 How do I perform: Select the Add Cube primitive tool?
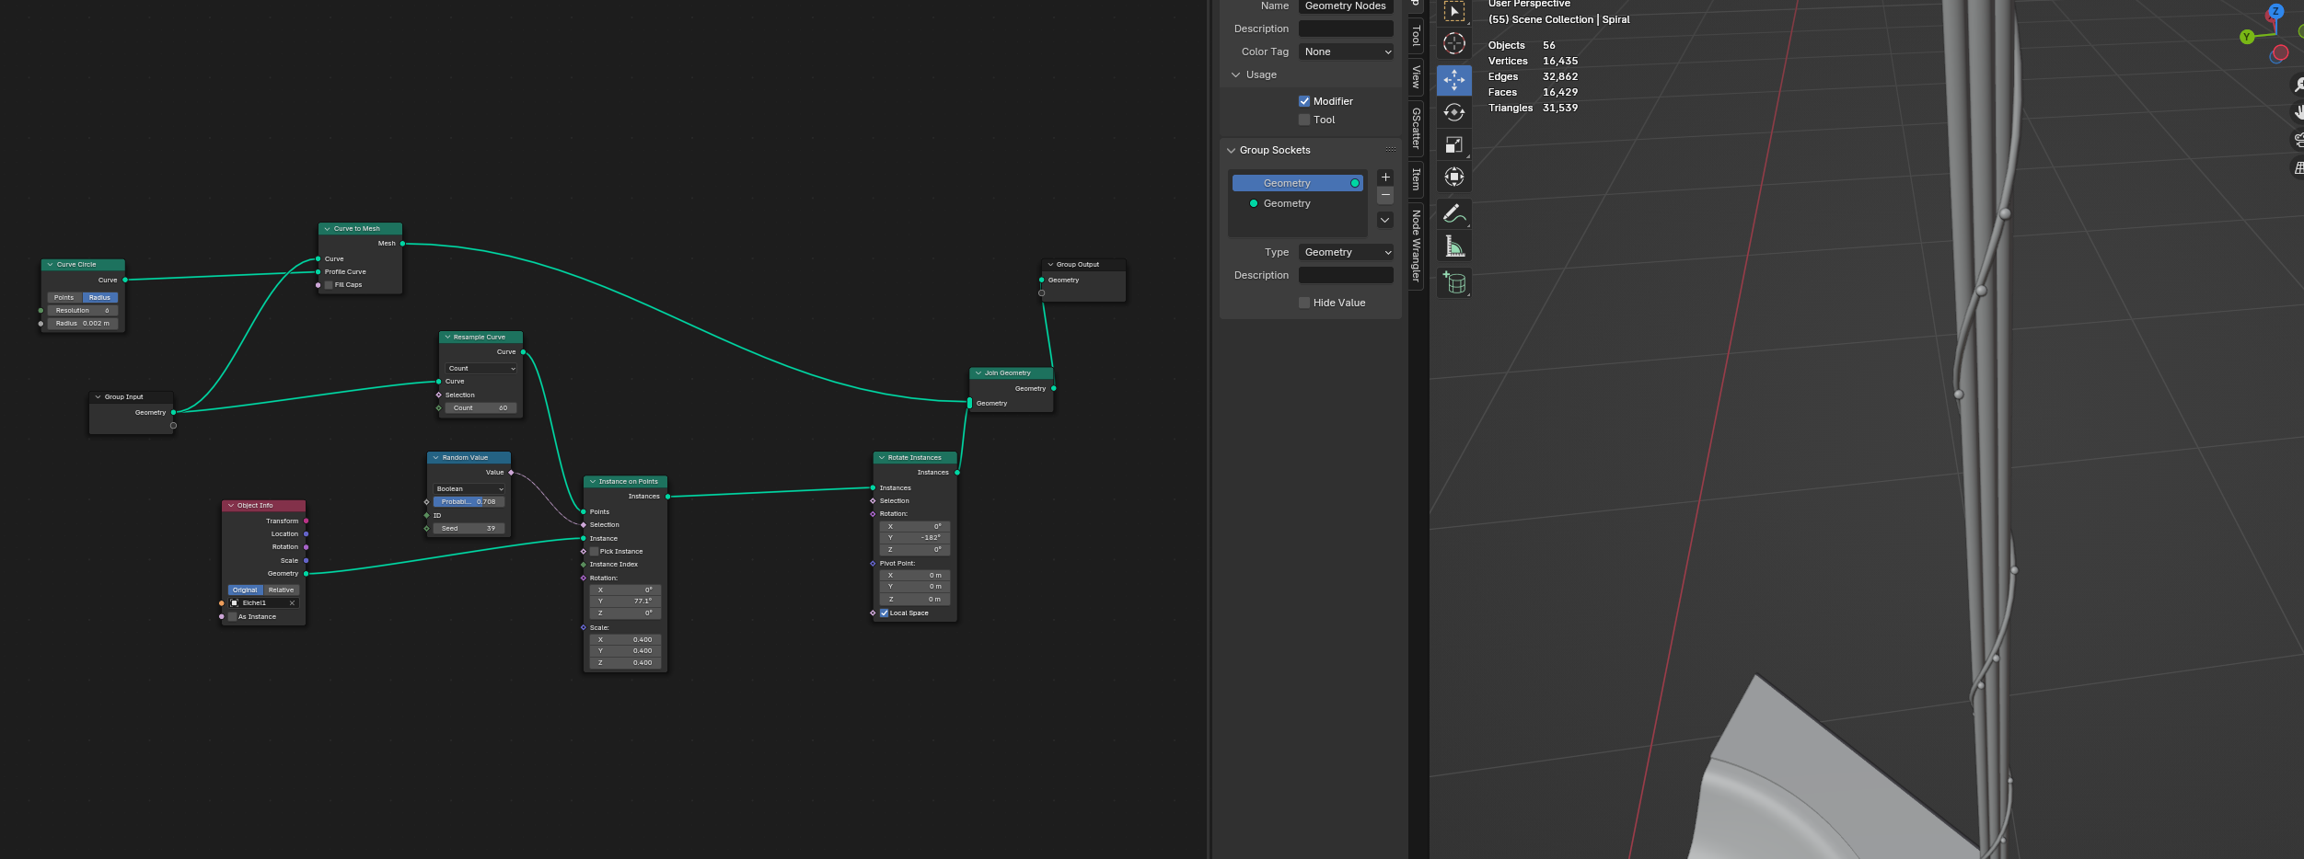(x=1453, y=283)
